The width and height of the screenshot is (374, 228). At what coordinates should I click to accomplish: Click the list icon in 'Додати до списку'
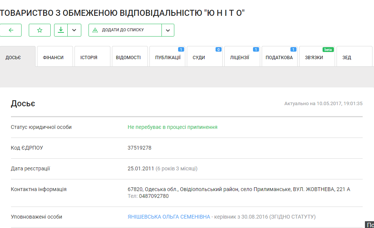[95, 30]
